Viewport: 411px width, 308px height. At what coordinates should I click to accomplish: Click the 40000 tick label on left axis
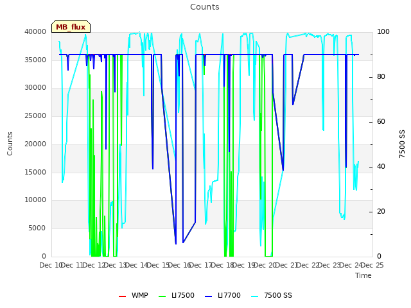[35, 31]
